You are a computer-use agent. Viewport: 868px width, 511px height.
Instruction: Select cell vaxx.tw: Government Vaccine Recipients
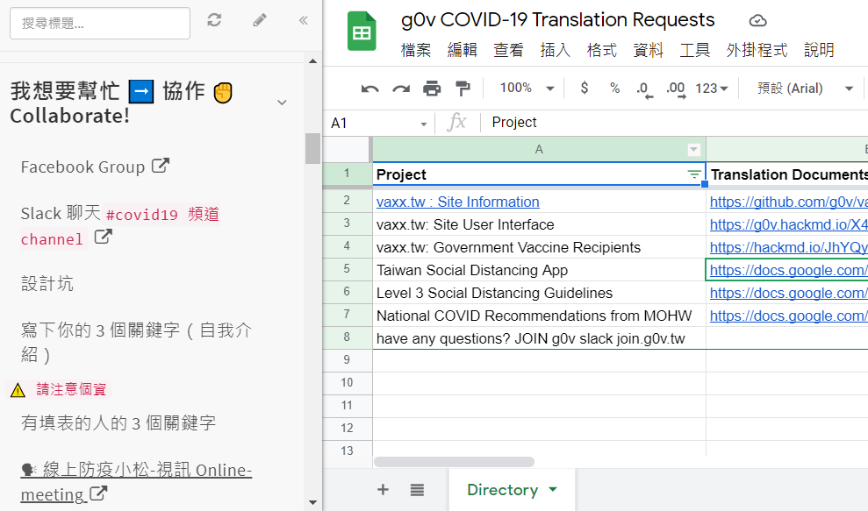[x=539, y=247]
